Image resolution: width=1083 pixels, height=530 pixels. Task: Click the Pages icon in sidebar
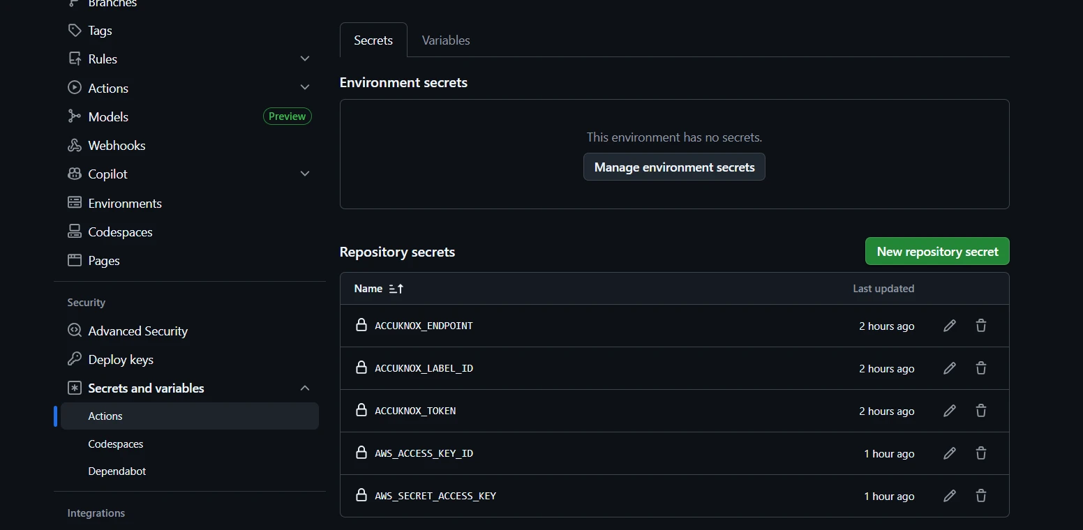(x=74, y=260)
